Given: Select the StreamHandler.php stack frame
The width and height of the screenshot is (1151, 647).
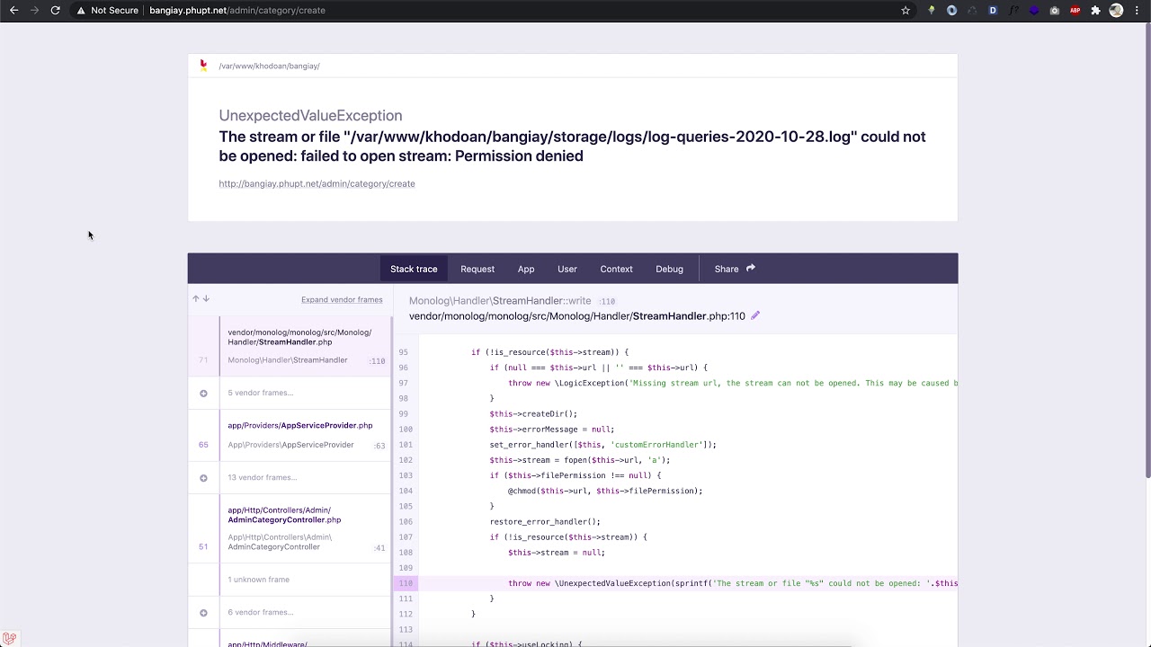Looking at the screenshot, I should tap(290, 346).
